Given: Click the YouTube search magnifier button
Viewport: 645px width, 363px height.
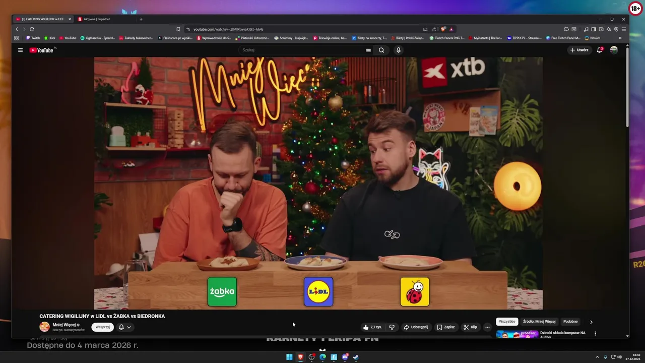Looking at the screenshot, I should (x=381, y=50).
